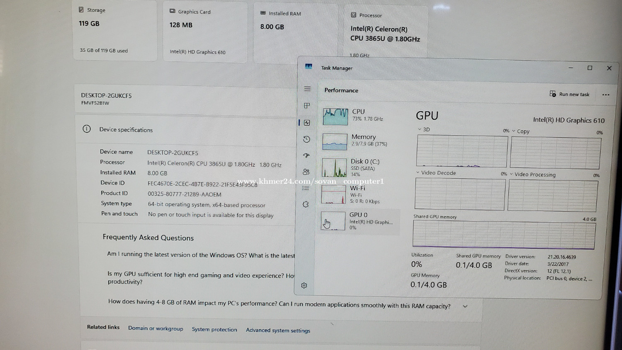Open the Processes page in Task Manager sidebar
The height and width of the screenshot is (350, 622).
307,106
